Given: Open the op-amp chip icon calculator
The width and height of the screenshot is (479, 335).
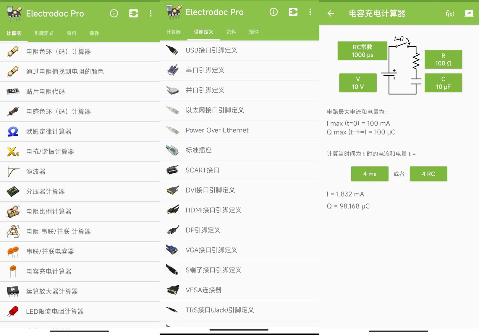Looking at the screenshot, I should point(13,291).
